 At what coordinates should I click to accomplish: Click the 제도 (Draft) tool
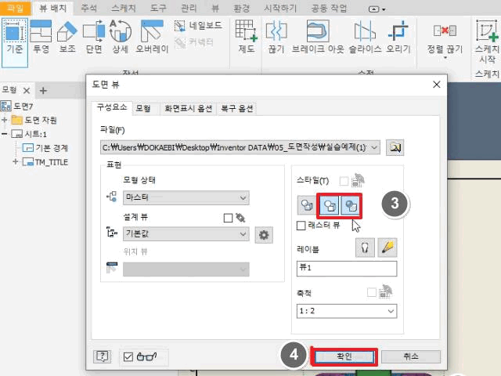pos(247,37)
